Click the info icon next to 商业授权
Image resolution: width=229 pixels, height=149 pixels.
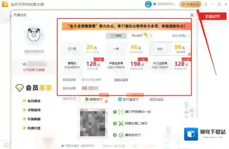click(151, 36)
